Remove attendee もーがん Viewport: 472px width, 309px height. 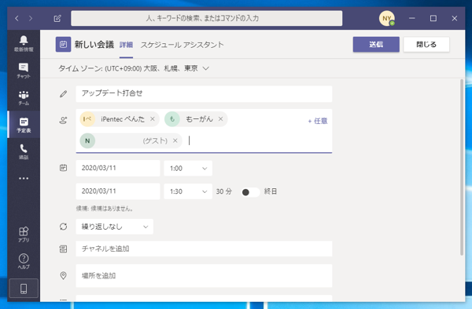point(220,119)
